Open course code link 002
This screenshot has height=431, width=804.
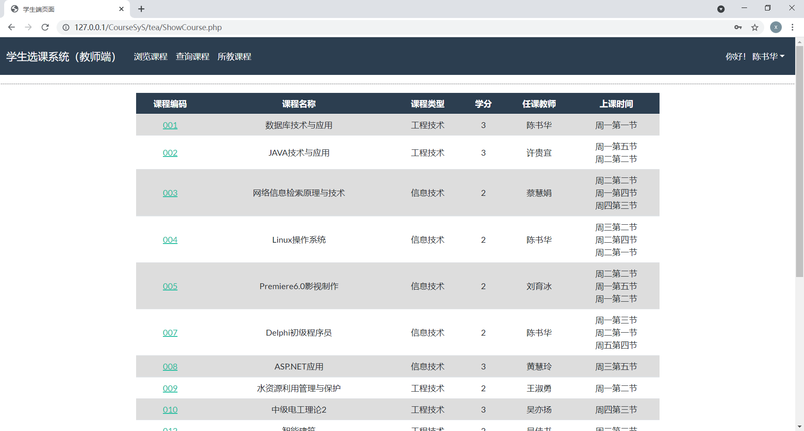pyautogui.click(x=170, y=153)
